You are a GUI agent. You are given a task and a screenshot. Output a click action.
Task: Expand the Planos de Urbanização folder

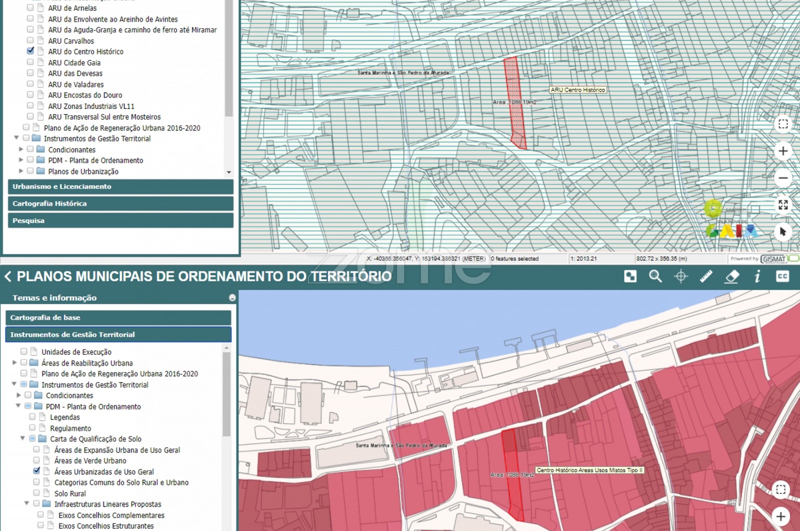click(x=21, y=171)
